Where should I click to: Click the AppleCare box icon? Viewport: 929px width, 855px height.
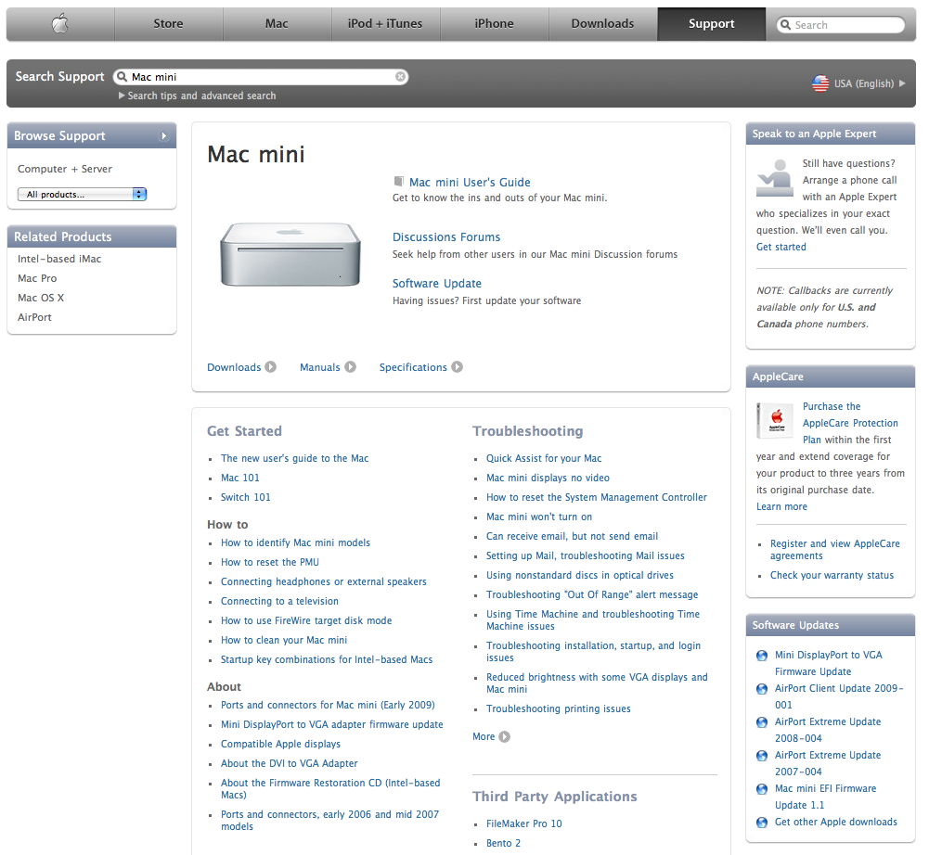[x=775, y=420]
